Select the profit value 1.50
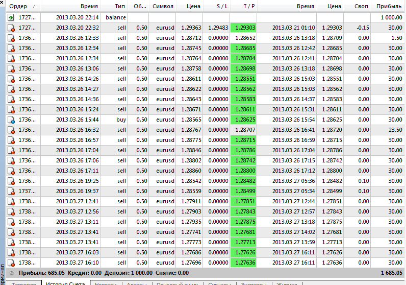 pos(397,38)
